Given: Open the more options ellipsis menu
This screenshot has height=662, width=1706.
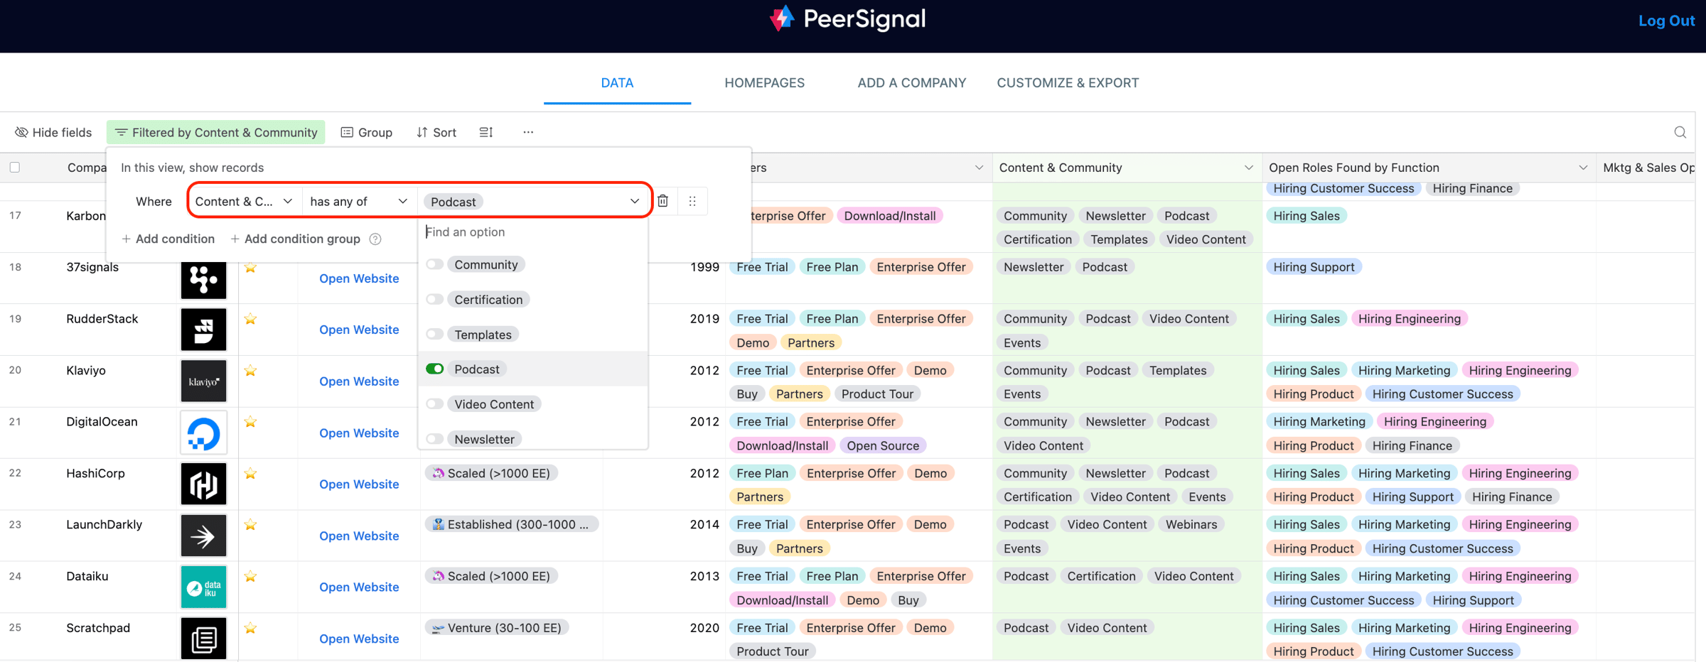Looking at the screenshot, I should (528, 132).
